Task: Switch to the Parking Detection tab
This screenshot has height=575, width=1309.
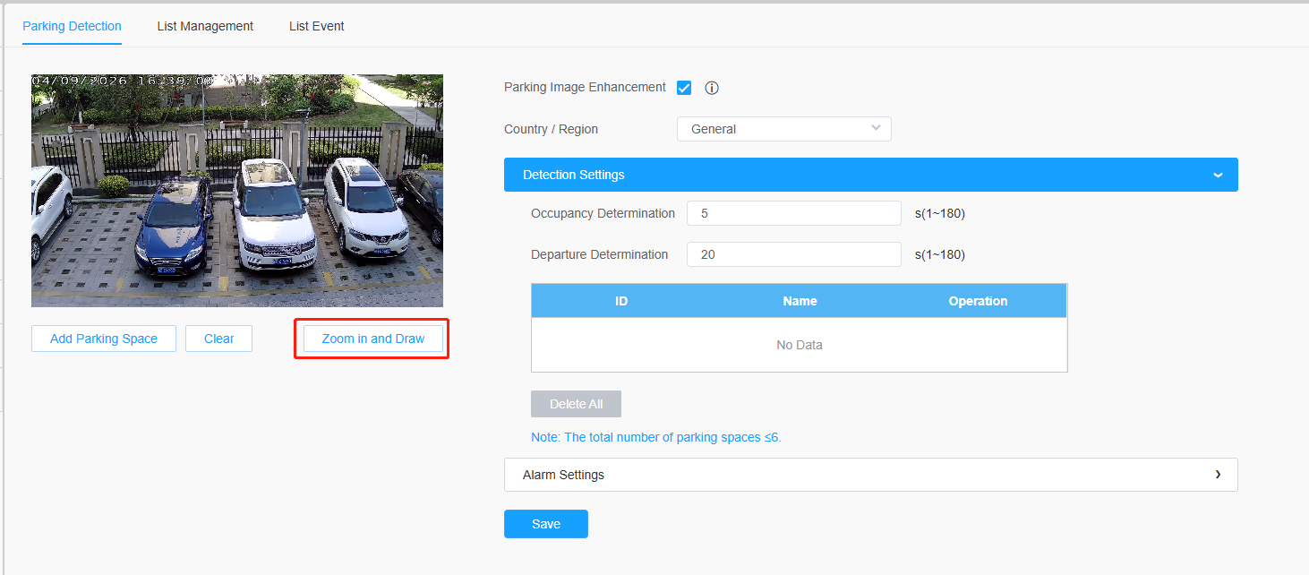Action: (x=72, y=26)
